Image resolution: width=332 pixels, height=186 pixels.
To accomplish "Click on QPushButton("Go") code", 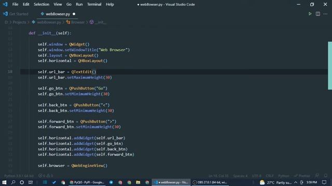I will click(x=88, y=88).
